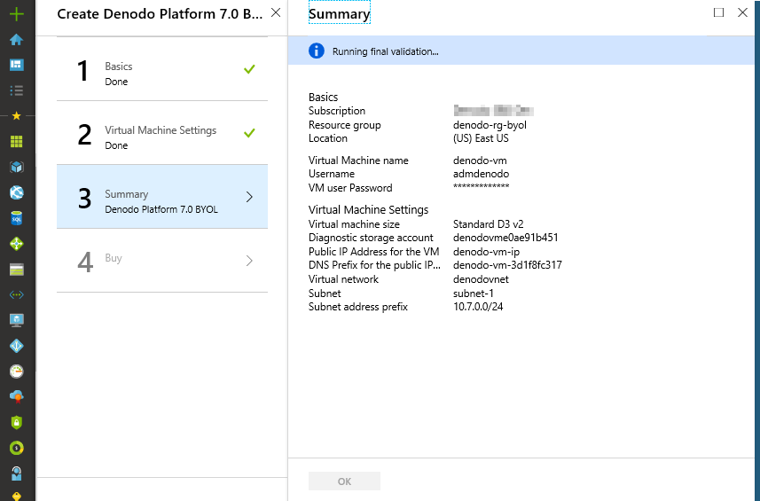
Task: Close the Summary blade
Action: tap(742, 12)
